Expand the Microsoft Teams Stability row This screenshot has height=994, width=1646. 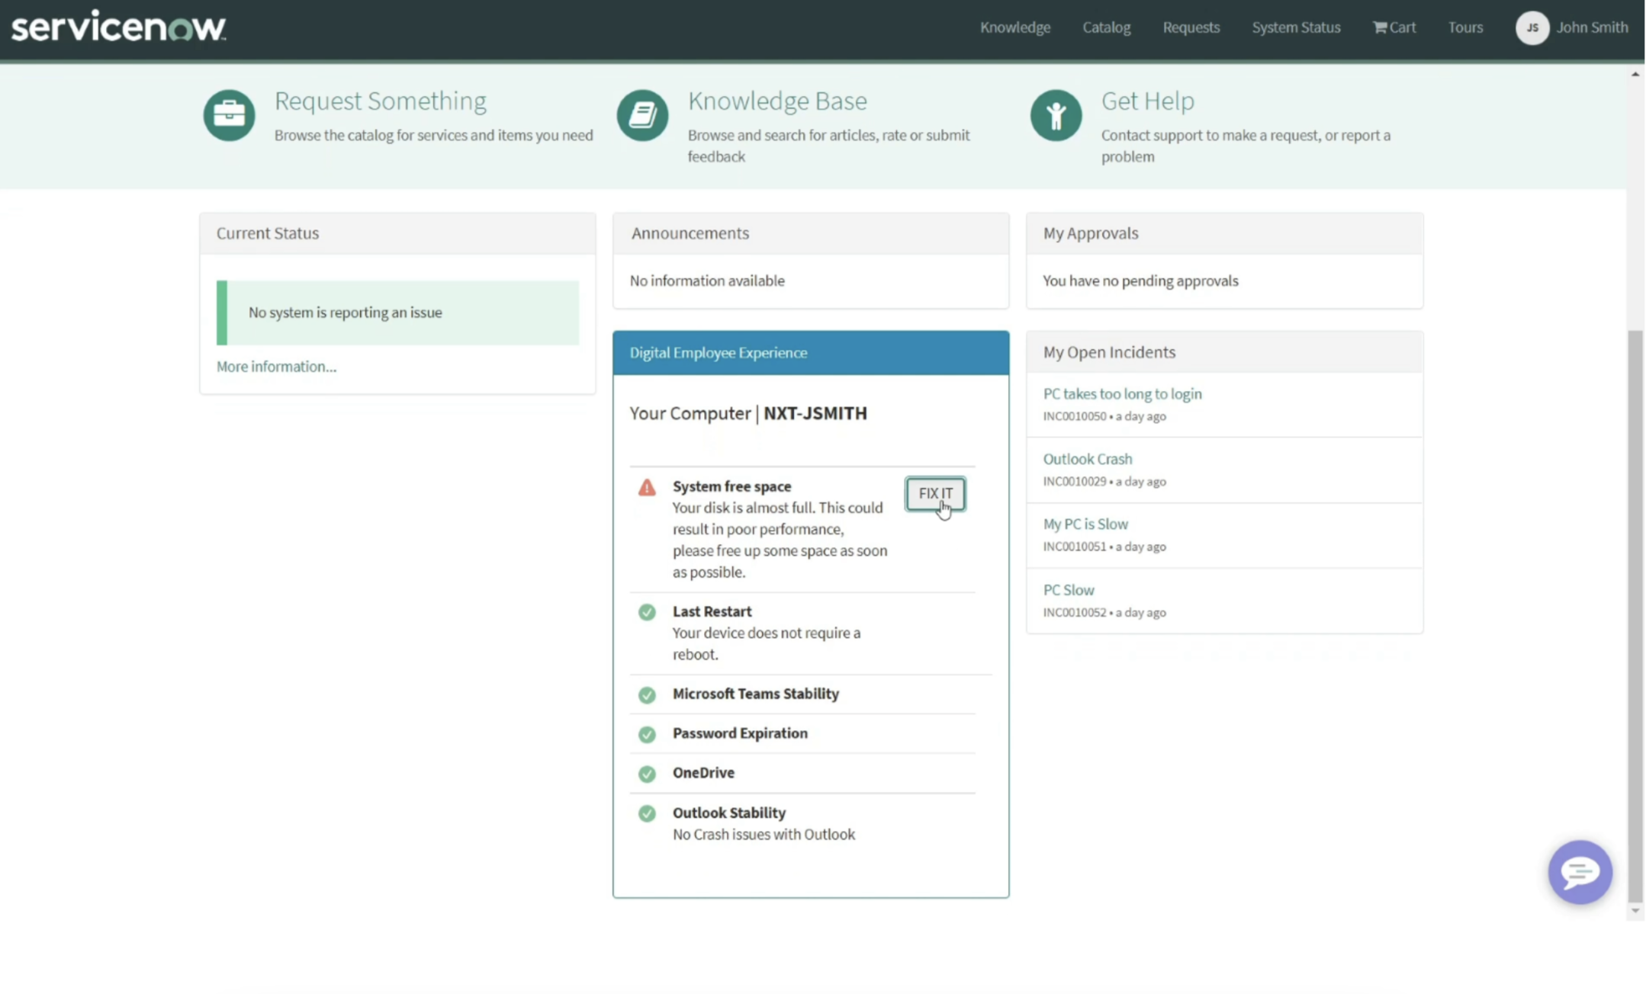755,694
